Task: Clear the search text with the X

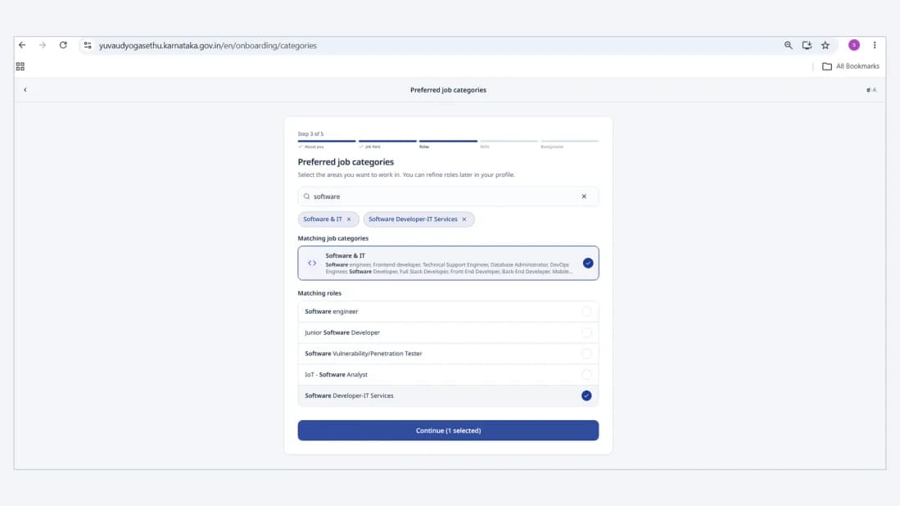Action: coord(585,197)
